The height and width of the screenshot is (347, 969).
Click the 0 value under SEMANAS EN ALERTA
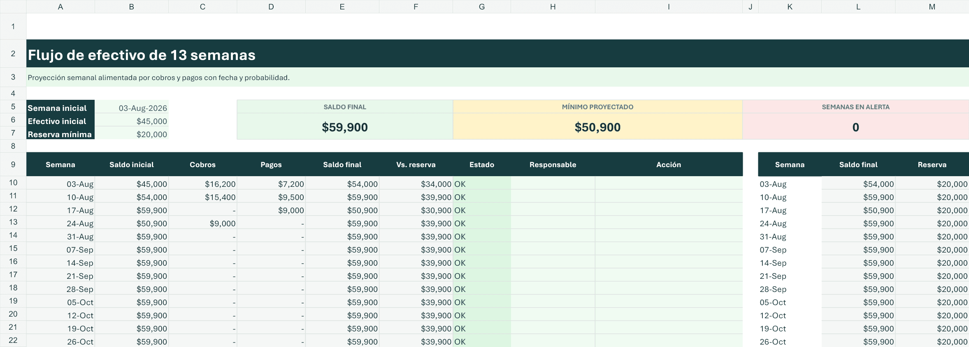click(x=856, y=127)
